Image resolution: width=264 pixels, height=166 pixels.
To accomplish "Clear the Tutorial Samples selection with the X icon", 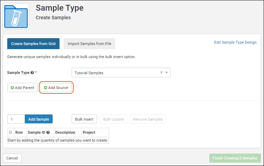I will tap(161, 73).
